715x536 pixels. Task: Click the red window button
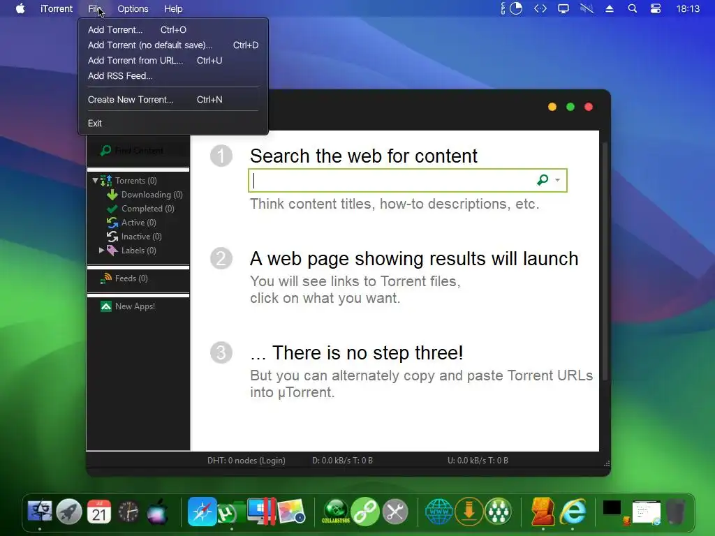[x=589, y=107]
